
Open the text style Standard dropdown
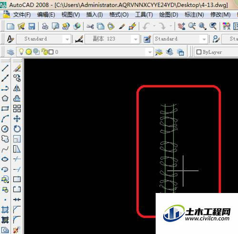click(67, 39)
